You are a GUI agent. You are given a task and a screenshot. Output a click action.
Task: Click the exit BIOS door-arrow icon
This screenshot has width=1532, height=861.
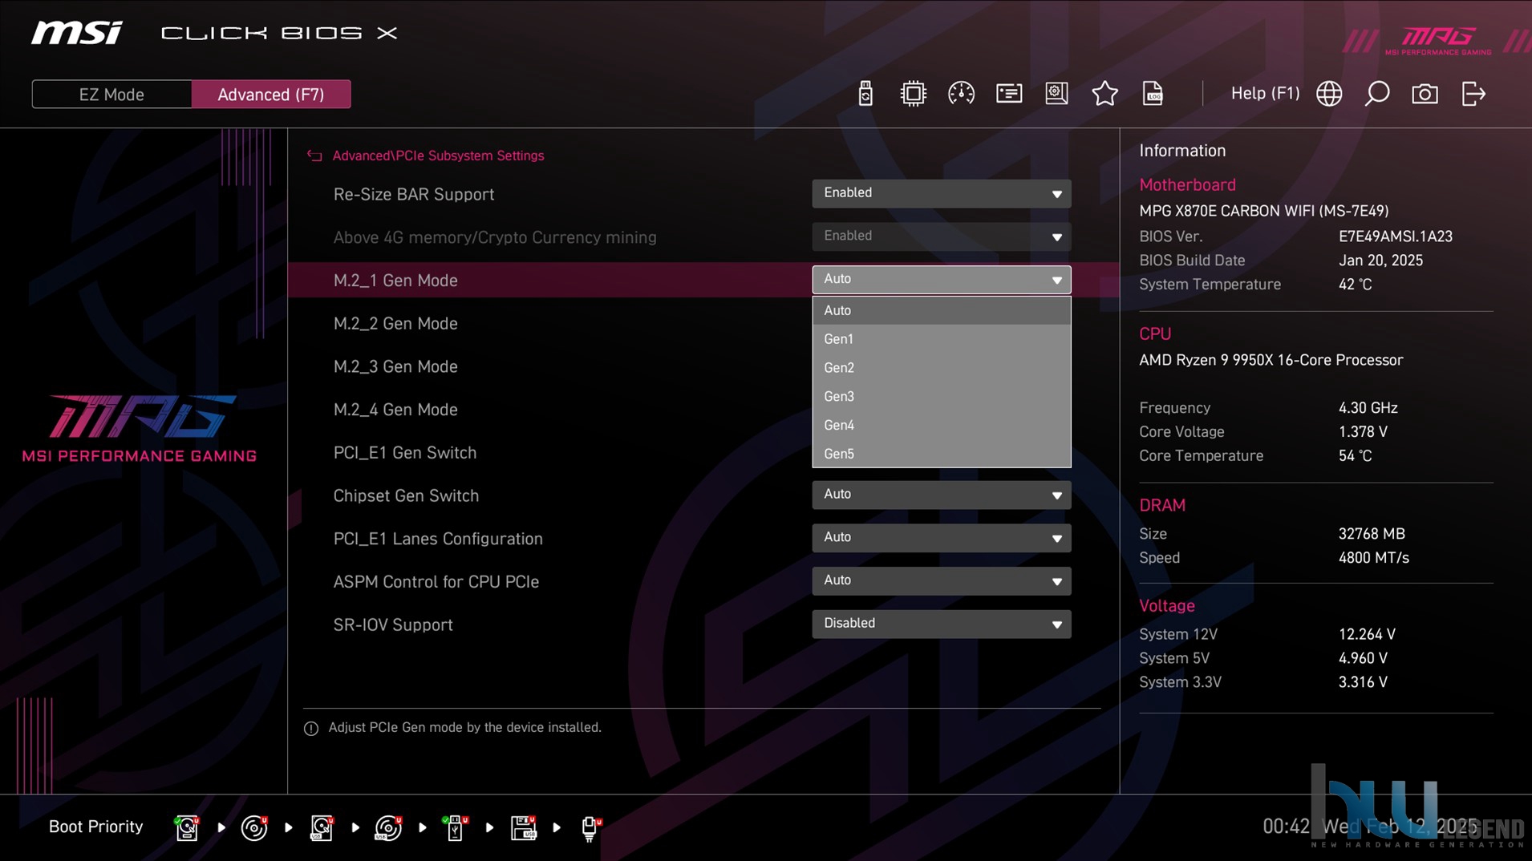[1473, 94]
